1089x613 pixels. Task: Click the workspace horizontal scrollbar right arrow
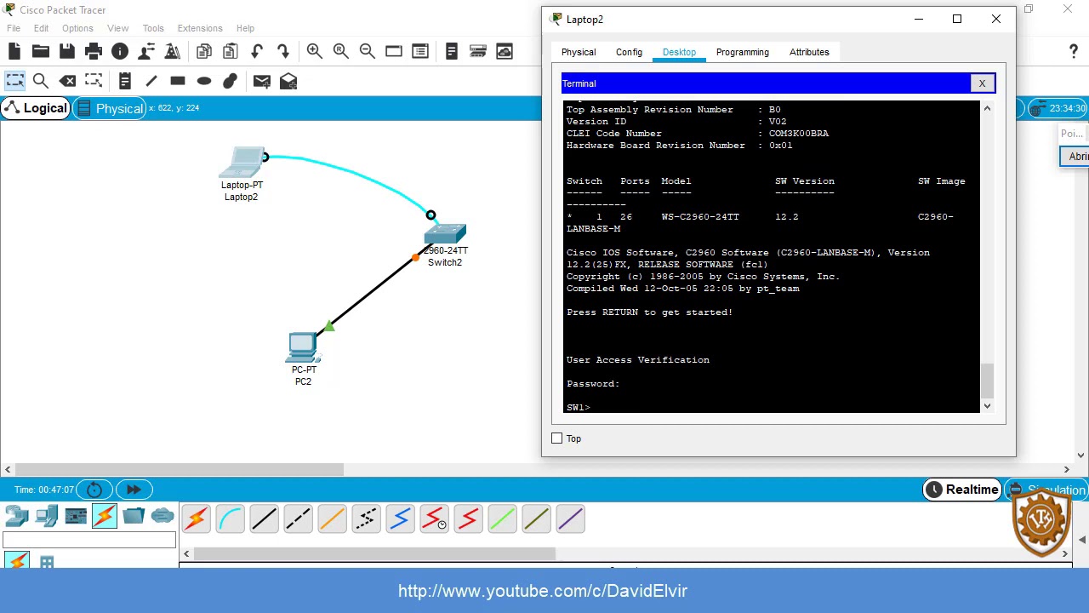coord(1066,469)
